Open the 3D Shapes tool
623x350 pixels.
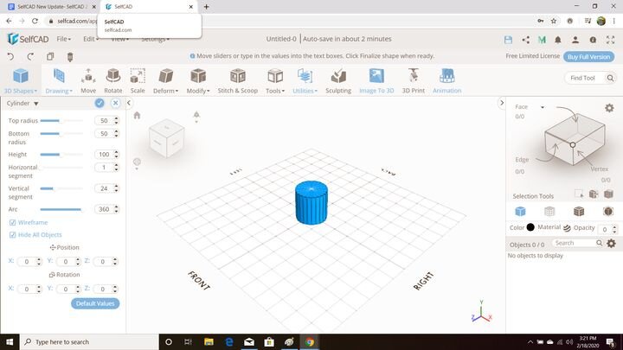pos(20,80)
